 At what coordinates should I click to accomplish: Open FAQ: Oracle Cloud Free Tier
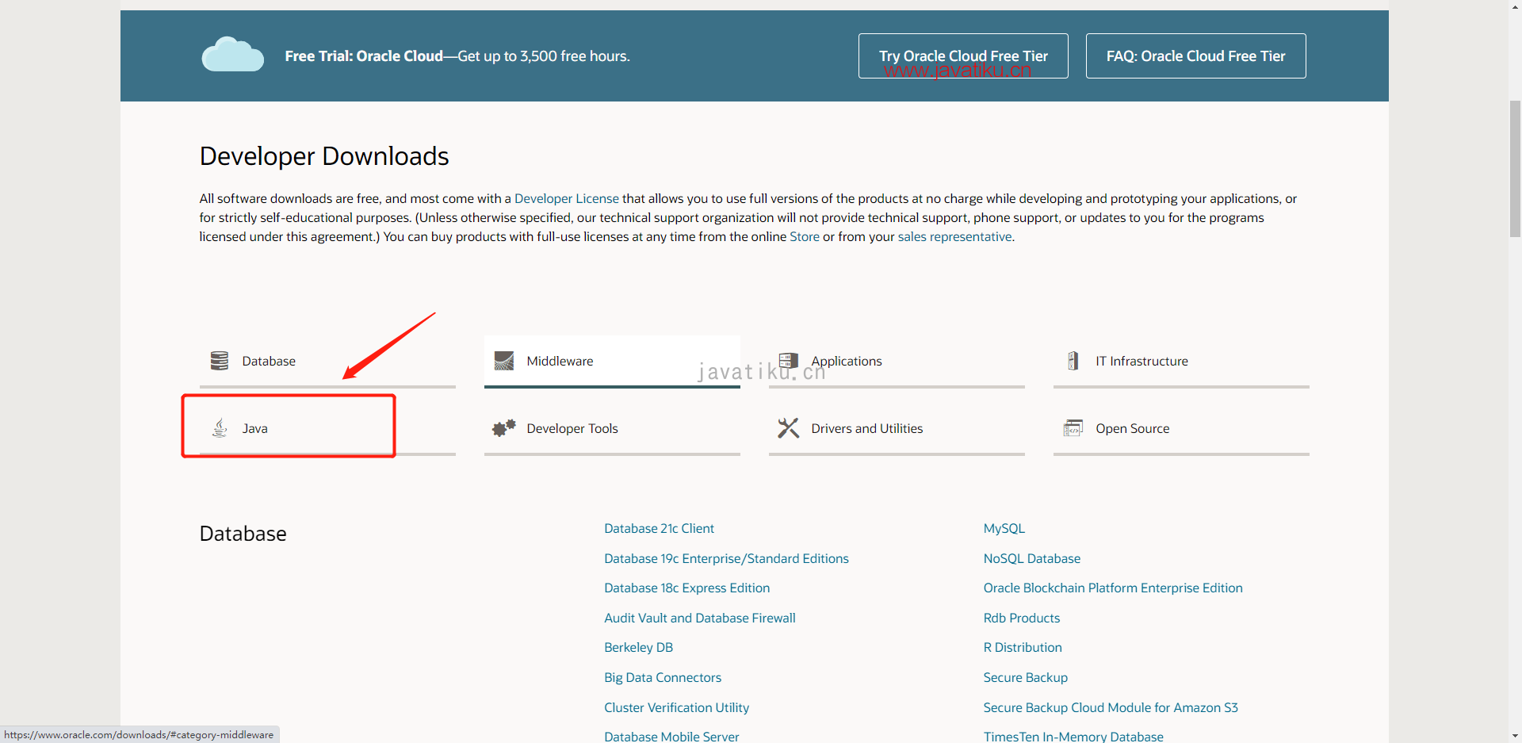1195,56
